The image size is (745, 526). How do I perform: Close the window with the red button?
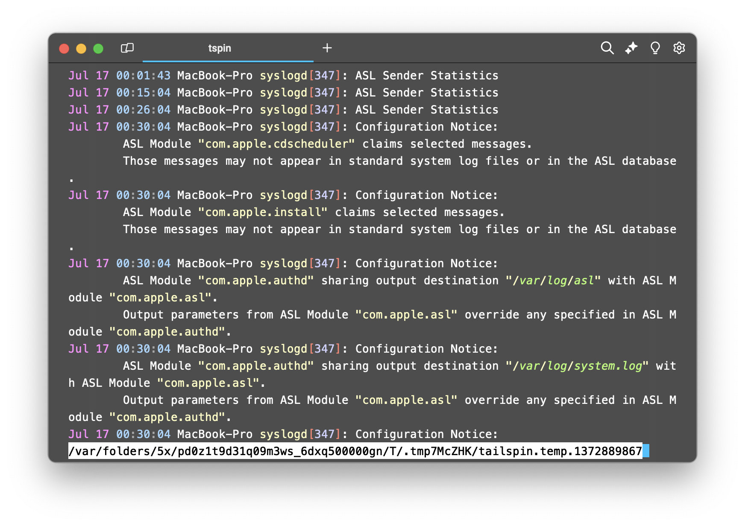coord(64,49)
